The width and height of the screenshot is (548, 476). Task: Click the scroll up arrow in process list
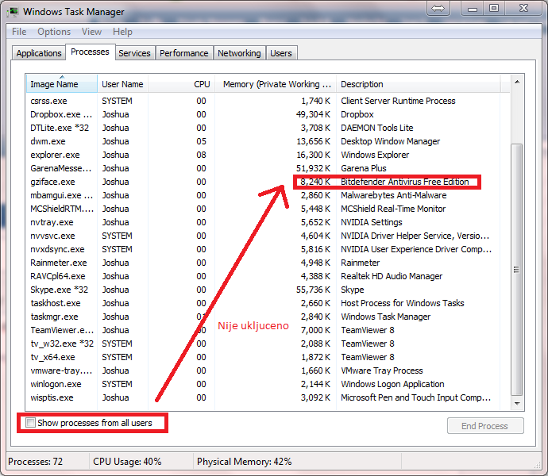(517, 82)
